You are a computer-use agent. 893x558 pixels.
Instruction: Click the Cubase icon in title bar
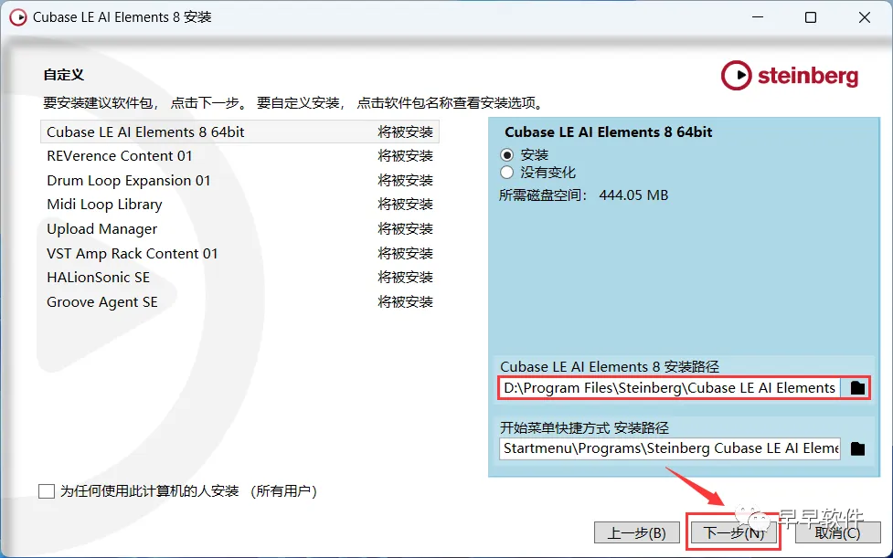17,17
